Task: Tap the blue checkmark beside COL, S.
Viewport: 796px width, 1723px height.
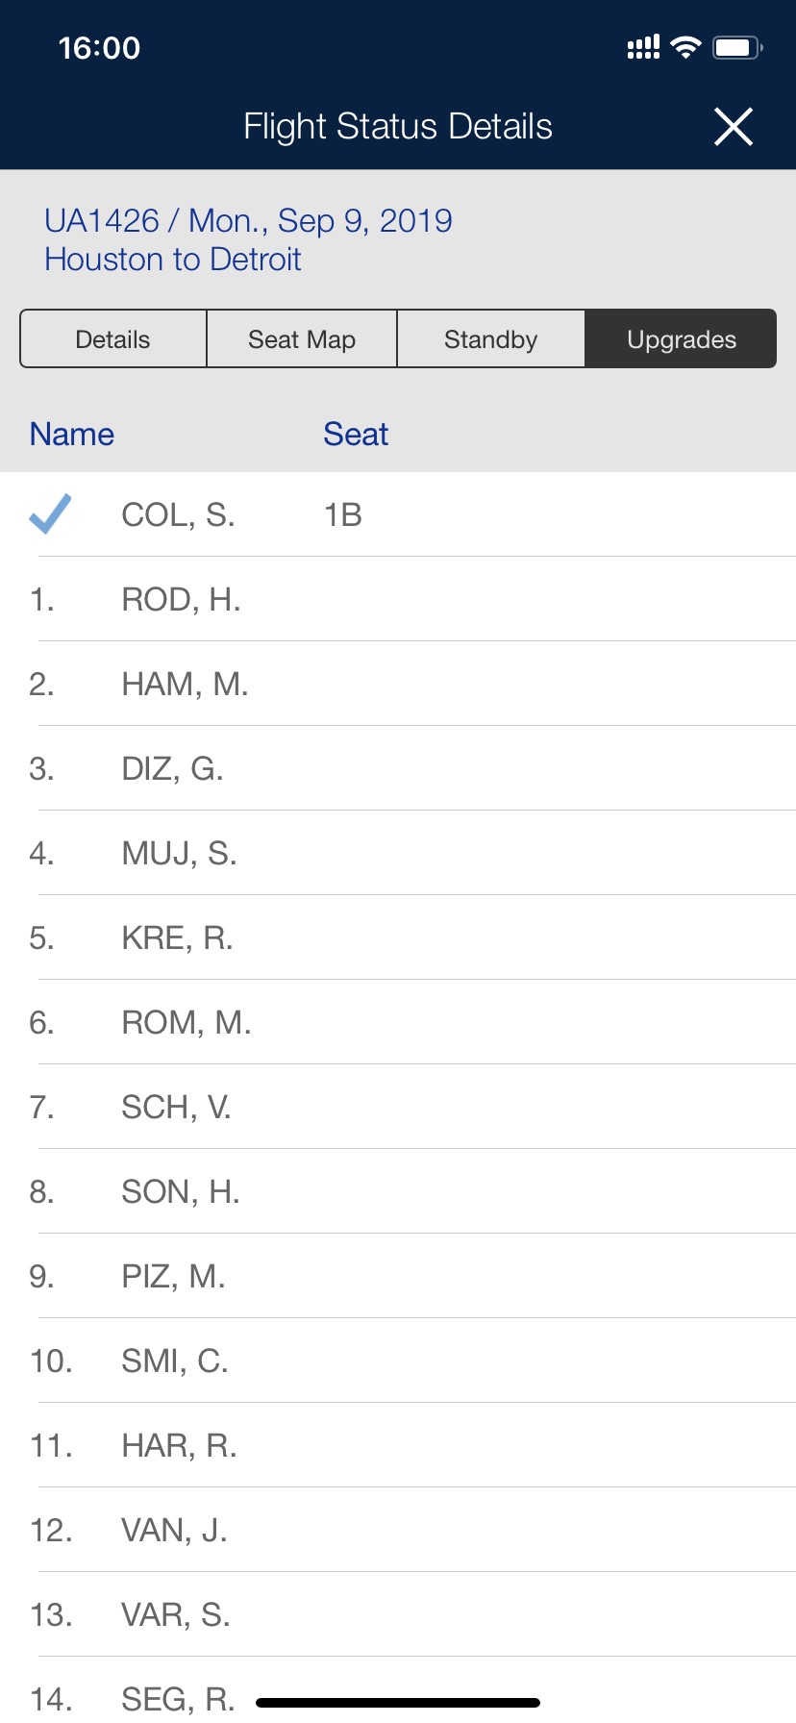Action: 50,513
